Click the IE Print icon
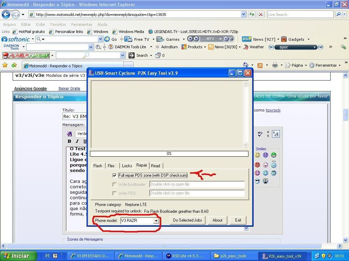Image resolution: width=349 pixels, height=261 pixels. point(275,65)
